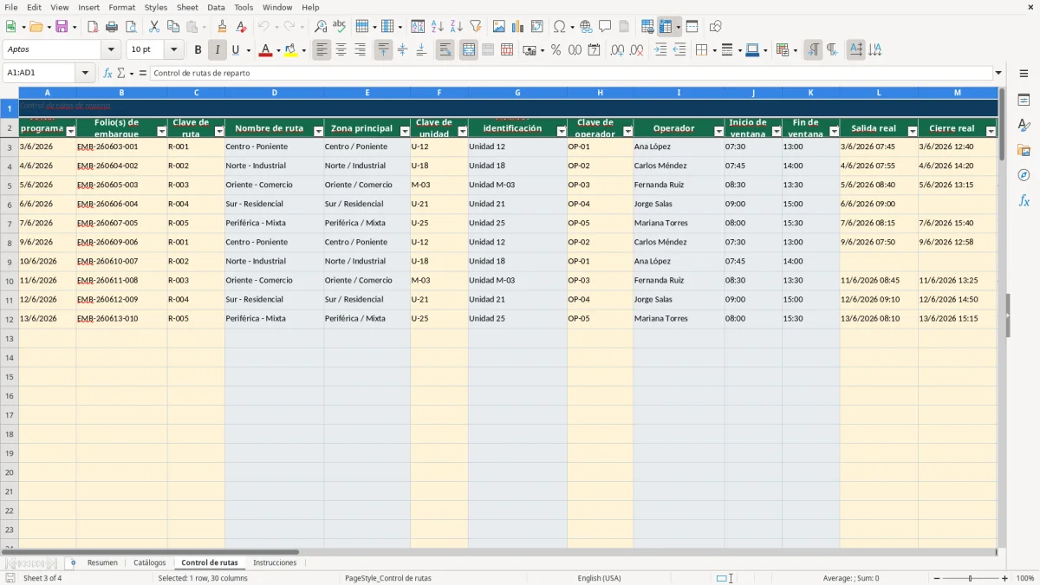Click Increase Indent icon

point(660,50)
